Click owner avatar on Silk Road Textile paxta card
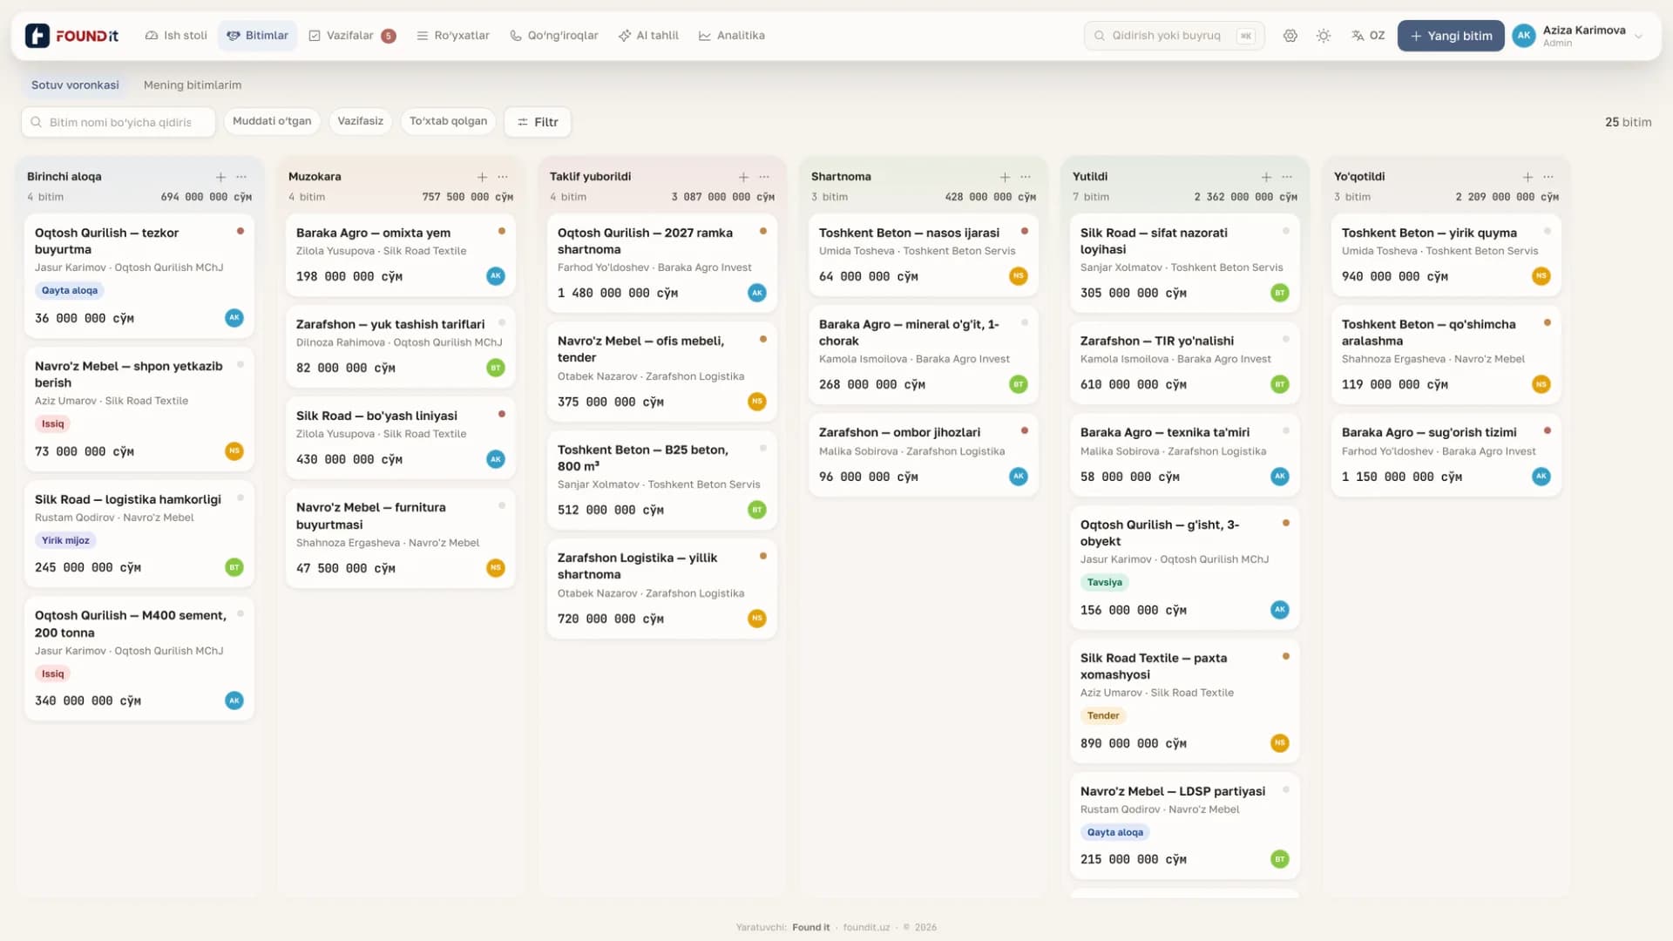Viewport: 1673px width, 941px height. pos(1280,743)
